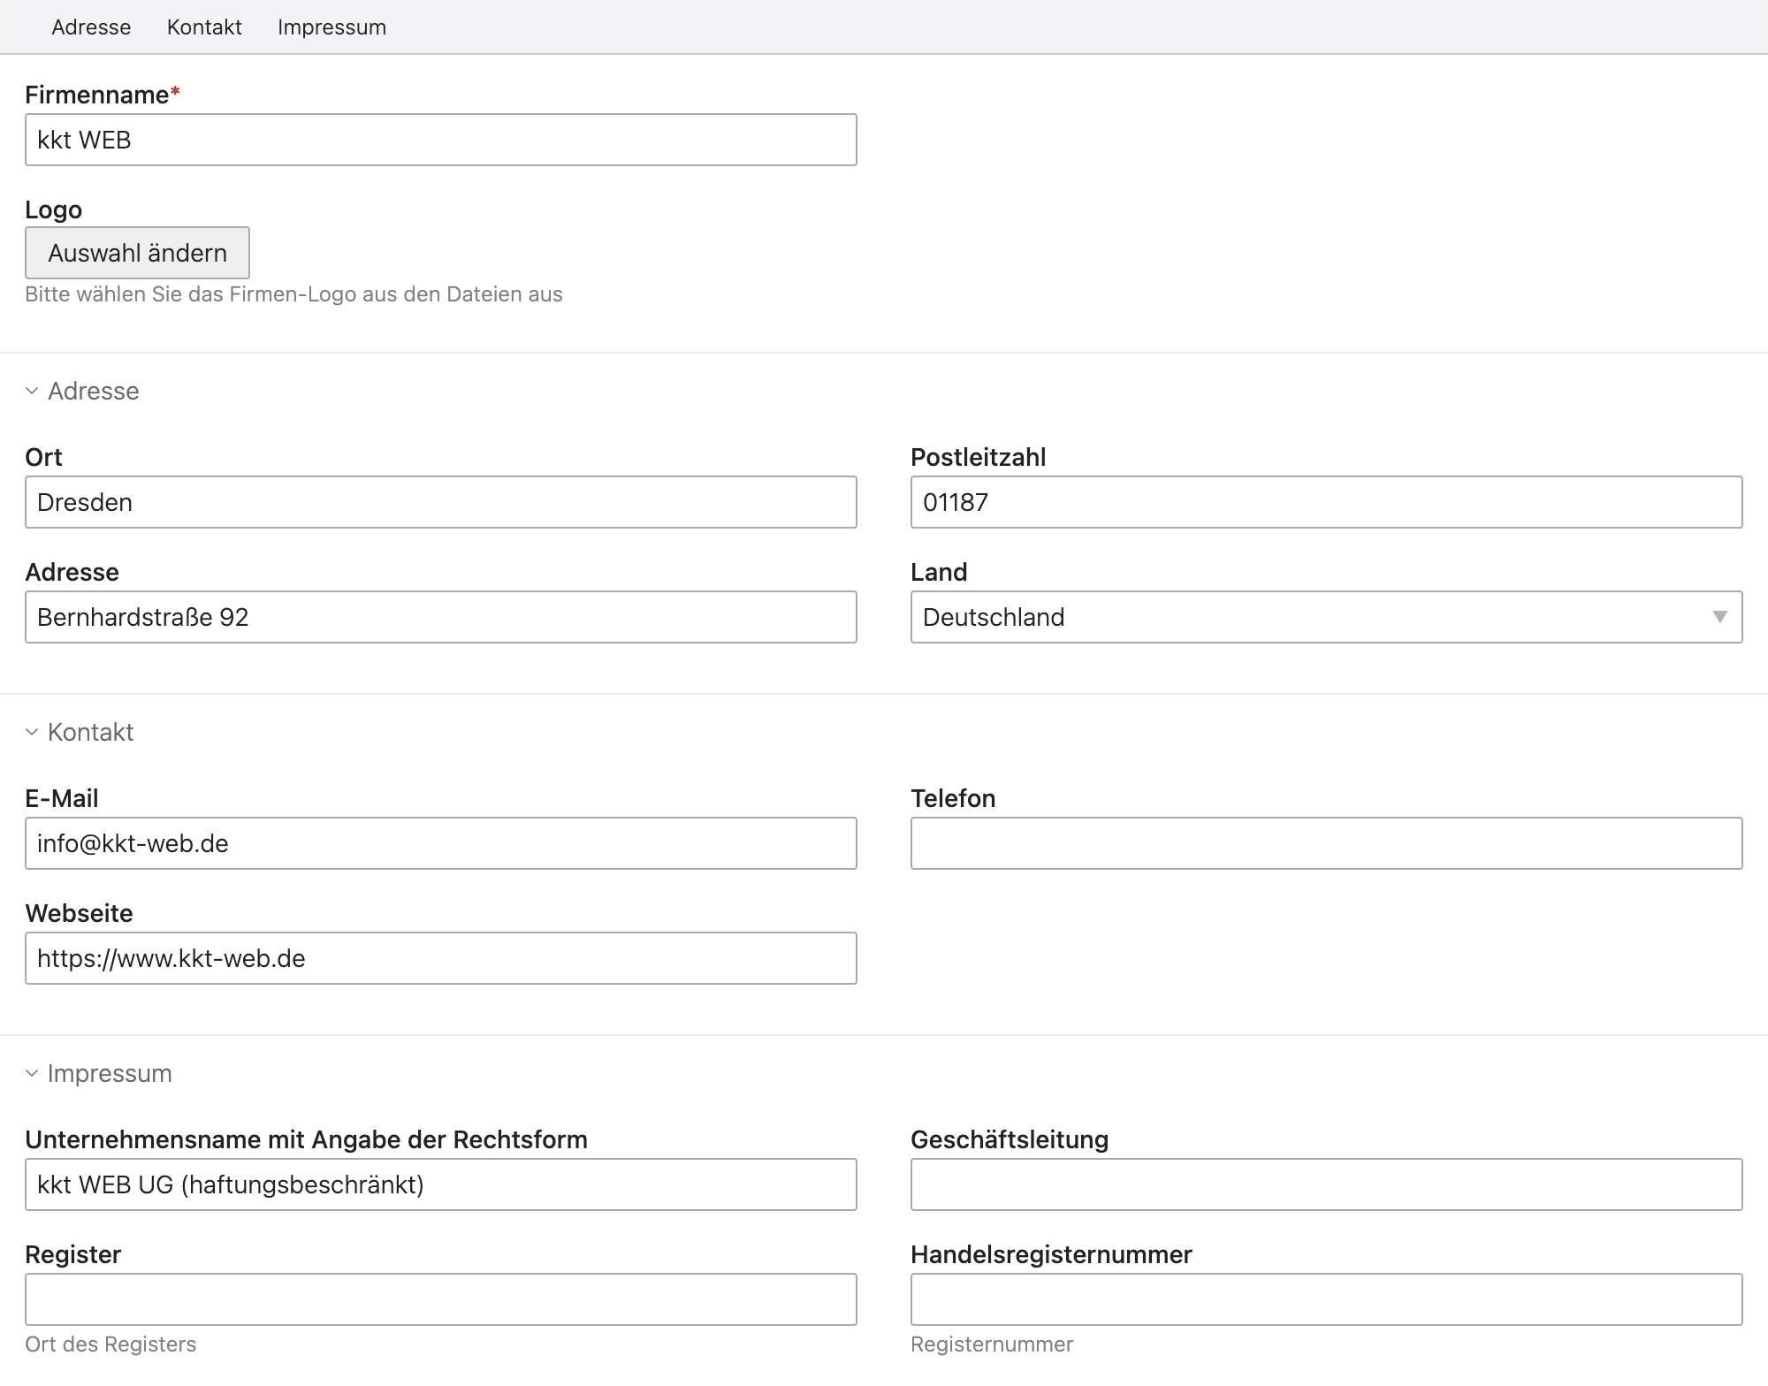Click the Unternehmensname mit Rechtsform field
1768x1386 pixels.
click(440, 1184)
